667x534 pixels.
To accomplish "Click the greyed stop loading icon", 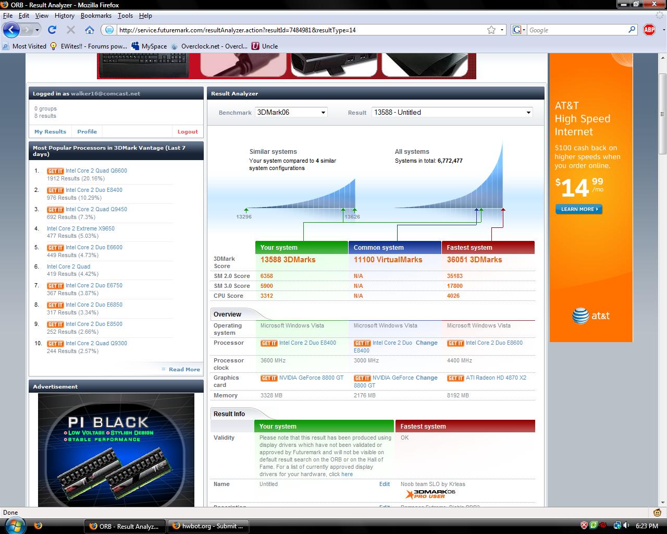I will (71, 30).
